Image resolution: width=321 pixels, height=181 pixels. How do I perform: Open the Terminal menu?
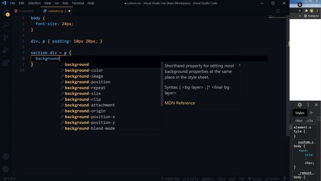78,3
